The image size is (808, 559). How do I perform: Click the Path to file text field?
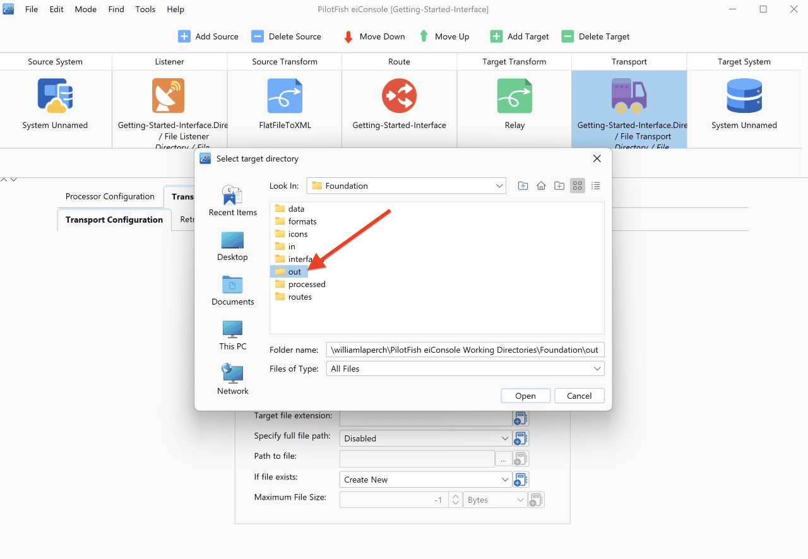417,459
